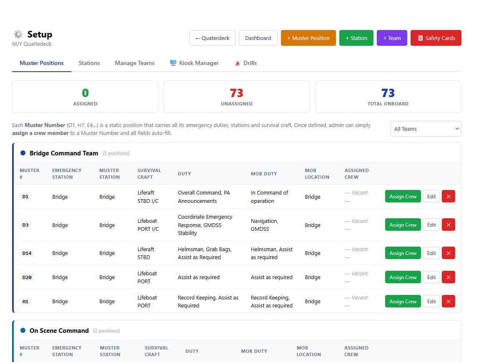Click the Kiosk Manager monitor icon
The image size is (491, 362).
point(173,63)
